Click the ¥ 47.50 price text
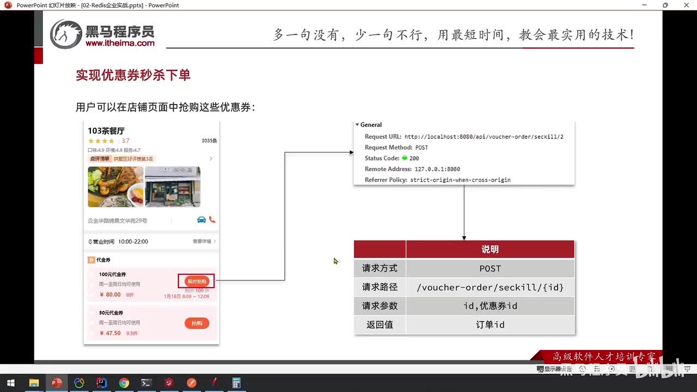The image size is (697, 392). click(x=111, y=333)
